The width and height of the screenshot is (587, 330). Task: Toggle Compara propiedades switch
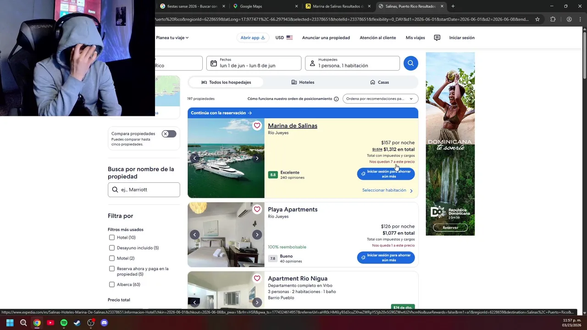click(x=169, y=134)
